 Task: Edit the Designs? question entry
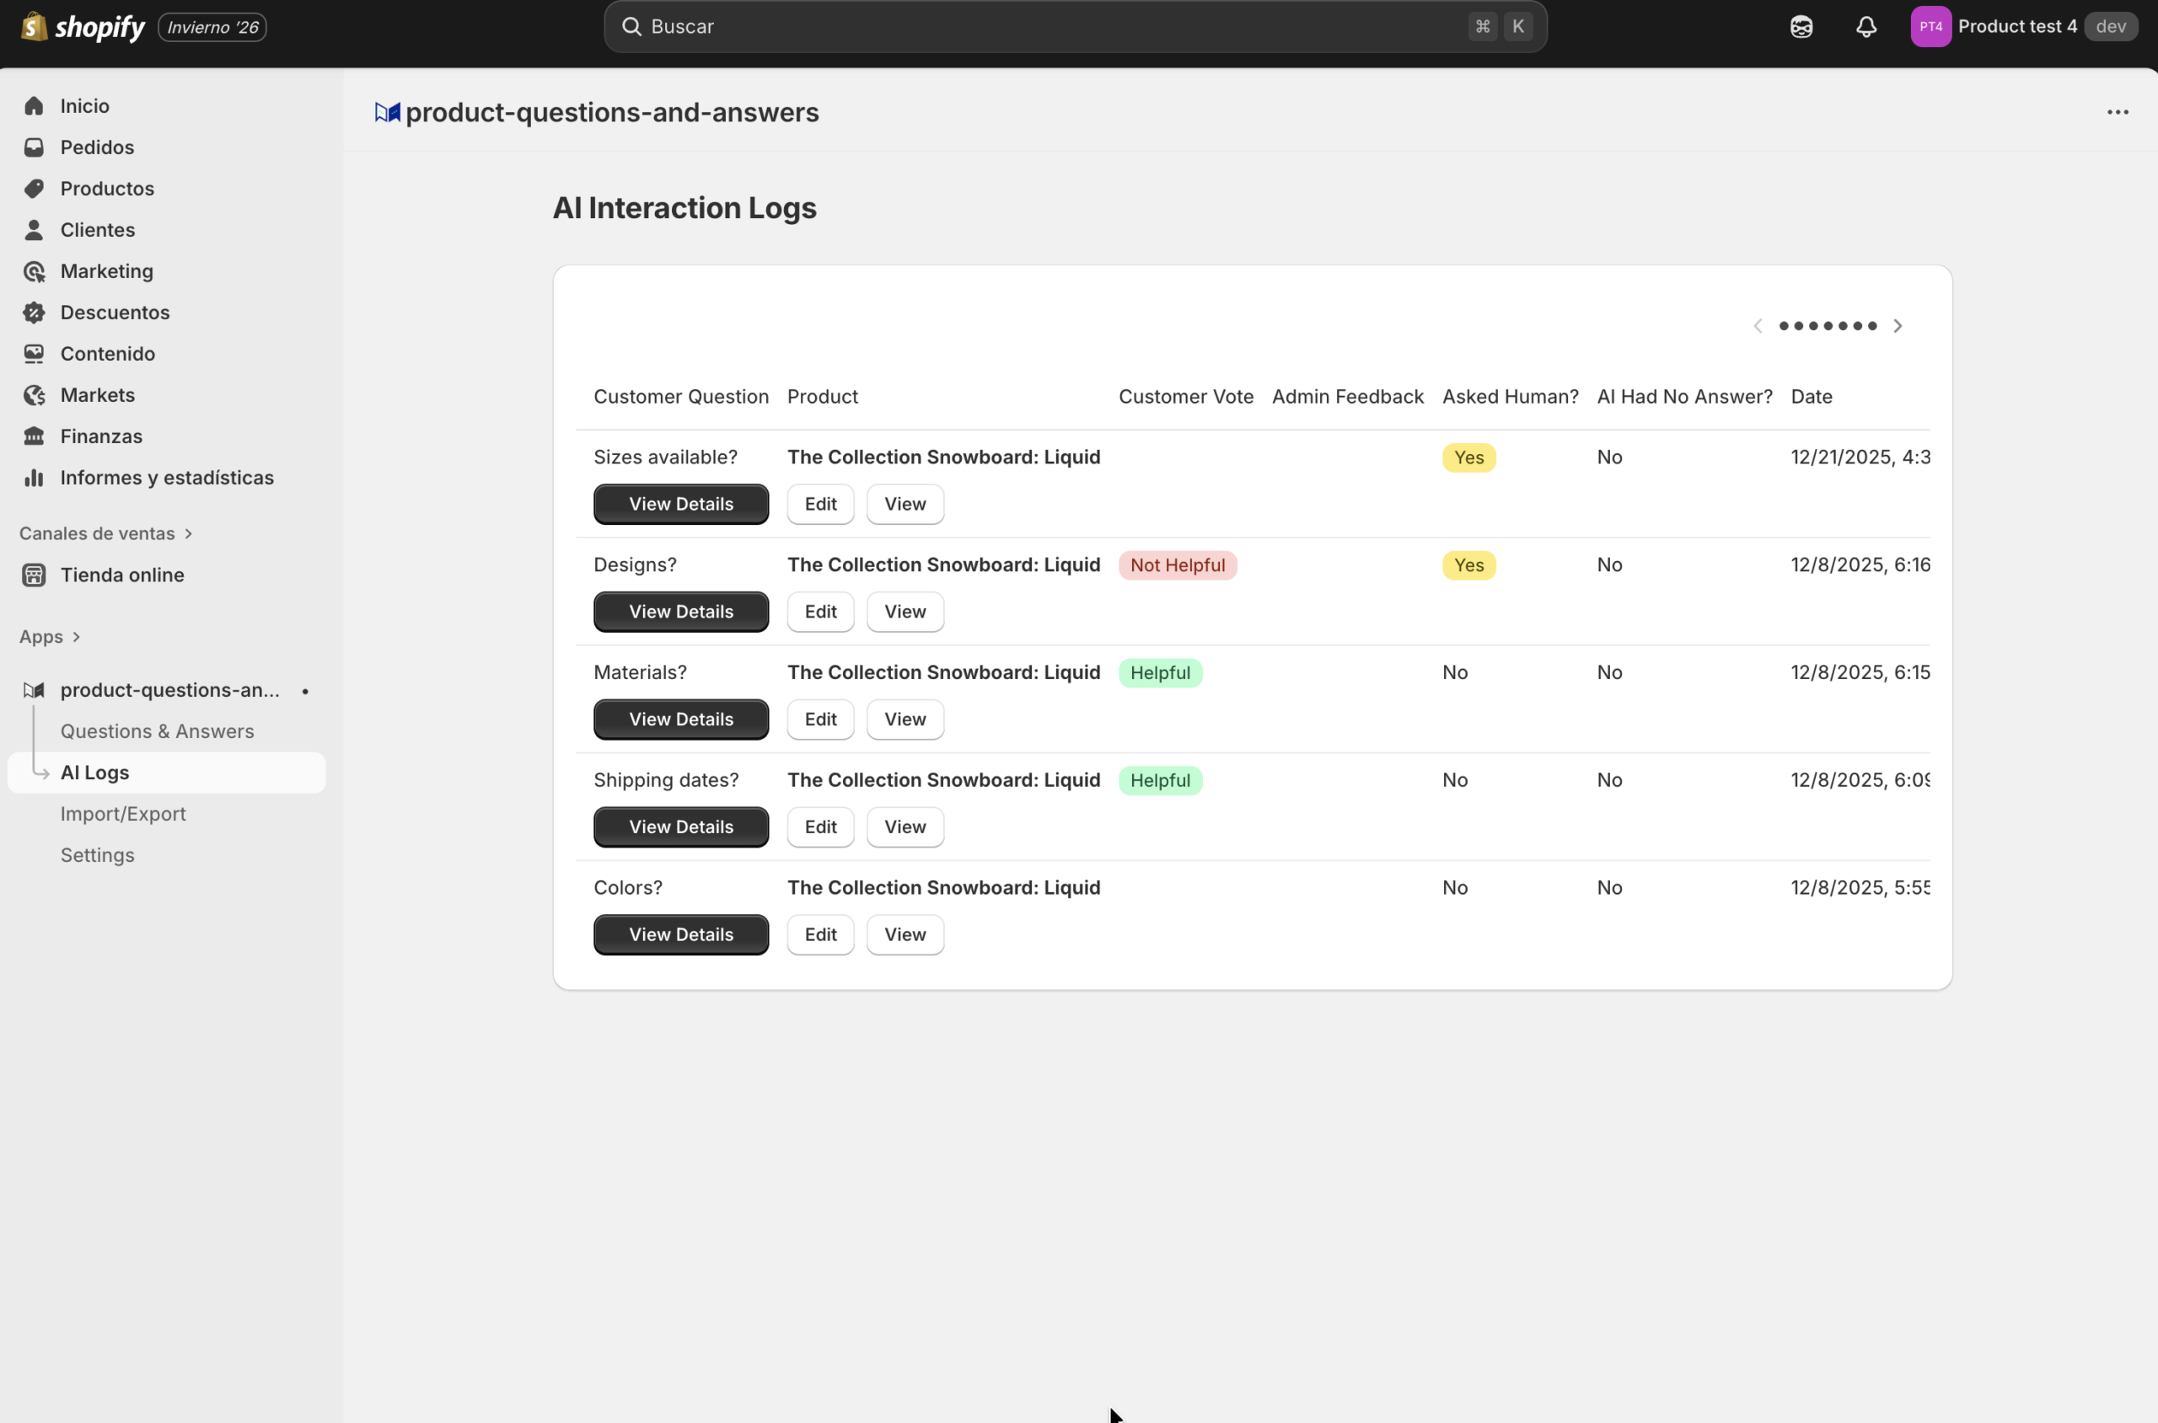pyautogui.click(x=820, y=612)
